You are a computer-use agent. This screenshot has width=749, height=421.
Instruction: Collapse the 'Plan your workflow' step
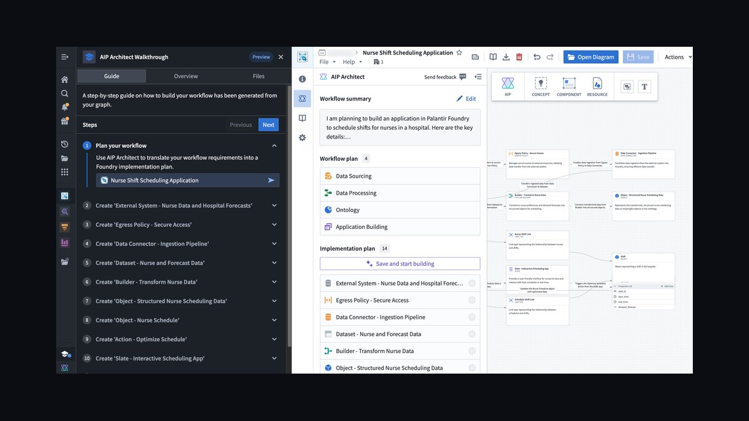point(275,145)
